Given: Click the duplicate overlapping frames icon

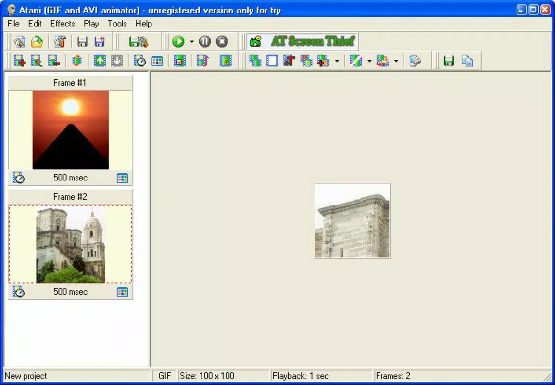Looking at the screenshot, I should pos(255,61).
